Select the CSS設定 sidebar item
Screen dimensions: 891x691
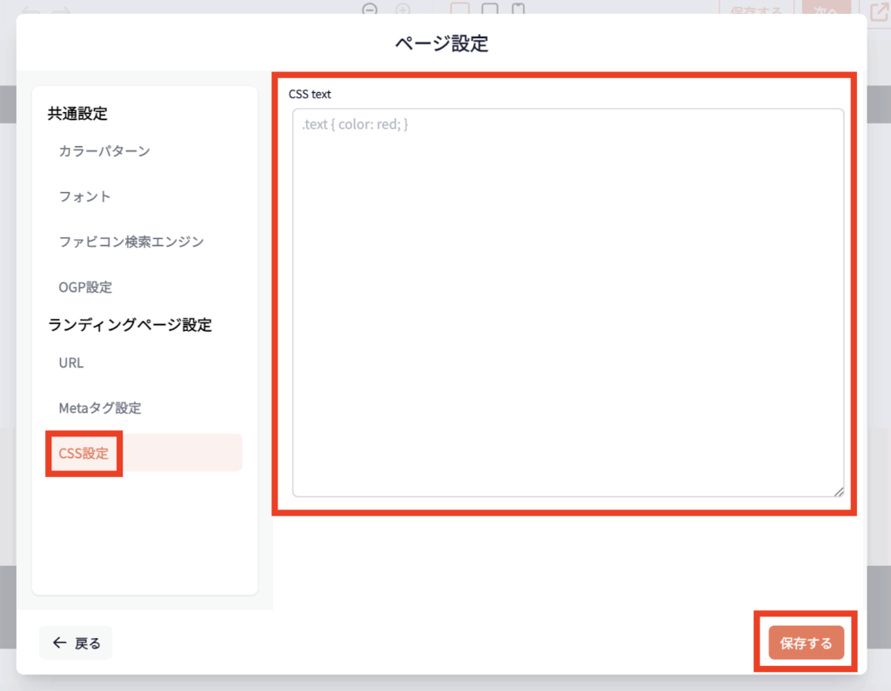tap(84, 453)
